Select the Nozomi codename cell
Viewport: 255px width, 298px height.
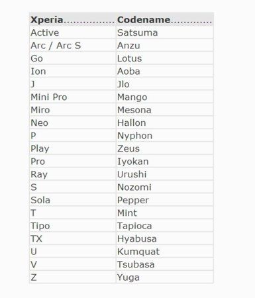pos(164,187)
